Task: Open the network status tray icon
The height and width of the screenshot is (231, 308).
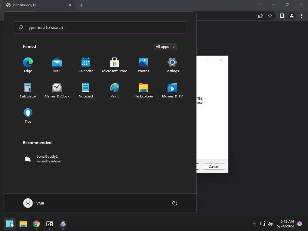Action: [263, 224]
